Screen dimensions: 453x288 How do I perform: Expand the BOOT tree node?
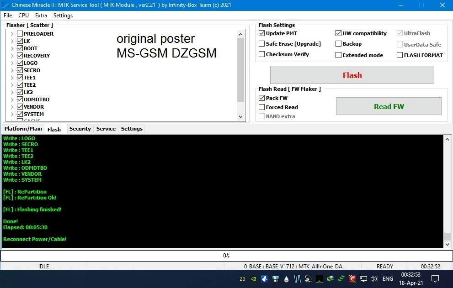(x=12, y=48)
